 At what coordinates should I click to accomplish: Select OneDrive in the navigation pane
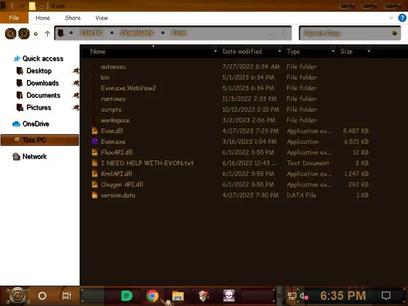31,124
